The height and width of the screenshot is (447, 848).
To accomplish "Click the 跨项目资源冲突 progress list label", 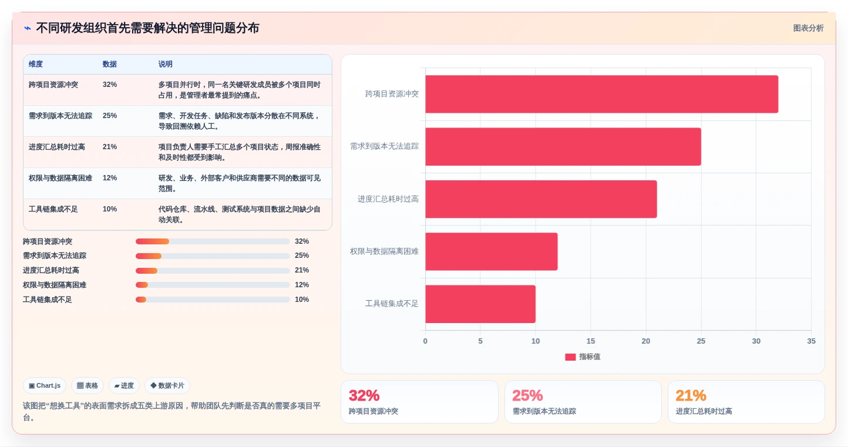I will pyautogui.click(x=48, y=241).
